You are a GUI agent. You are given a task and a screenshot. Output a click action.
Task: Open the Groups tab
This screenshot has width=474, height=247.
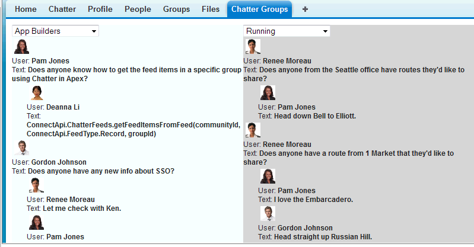coord(177,9)
